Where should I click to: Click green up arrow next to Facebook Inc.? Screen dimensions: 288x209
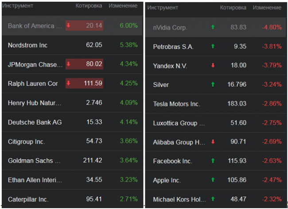(213, 161)
